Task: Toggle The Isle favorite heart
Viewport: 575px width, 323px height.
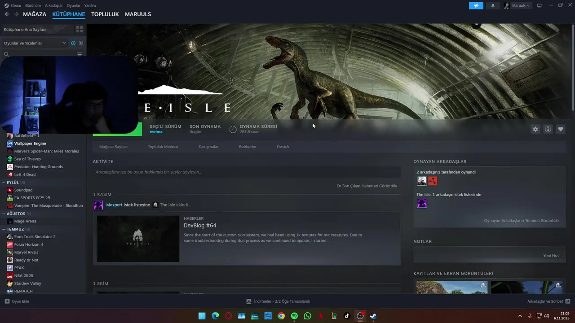Action: coord(561,129)
